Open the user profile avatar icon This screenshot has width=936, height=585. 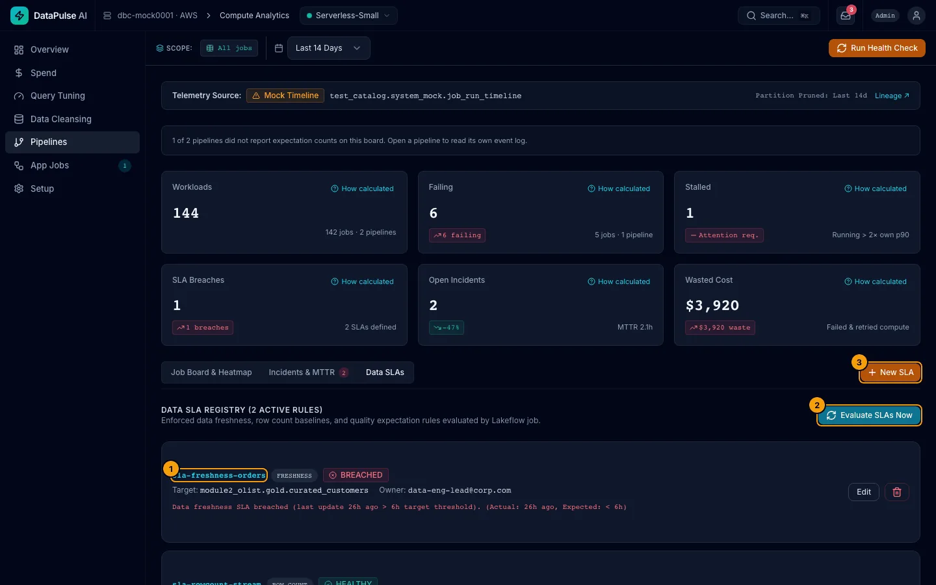click(916, 16)
